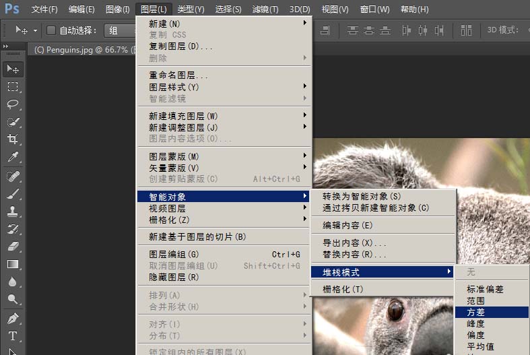Select the Gradient tool

point(13,264)
